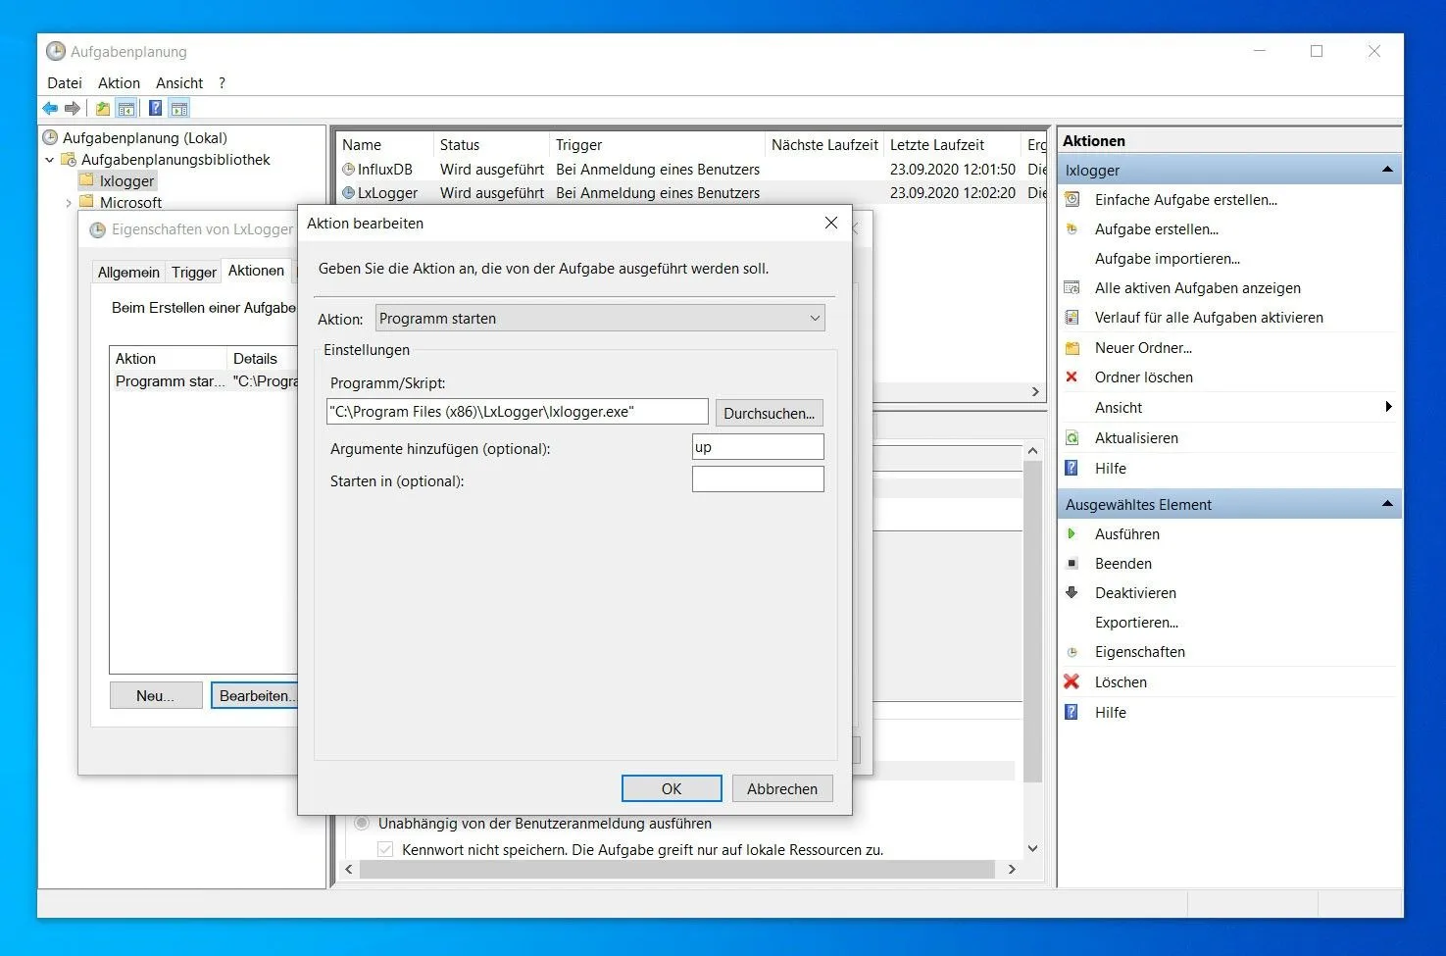Select the LxLogger task row
1446x956 pixels.
(691, 193)
